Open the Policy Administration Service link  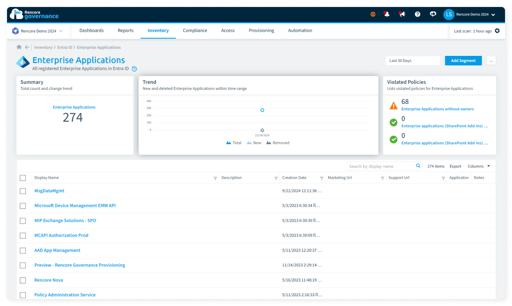click(x=65, y=295)
